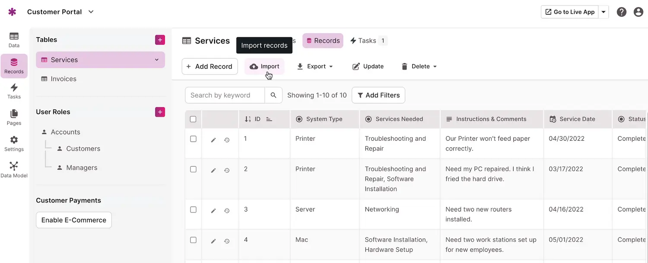Screen dimensions: 648x263
Task: Expand the Customer Portal app dropdown
Action: click(91, 12)
